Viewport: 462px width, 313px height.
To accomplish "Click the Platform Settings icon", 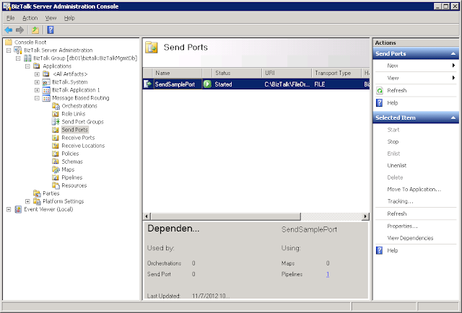I will 37,201.
